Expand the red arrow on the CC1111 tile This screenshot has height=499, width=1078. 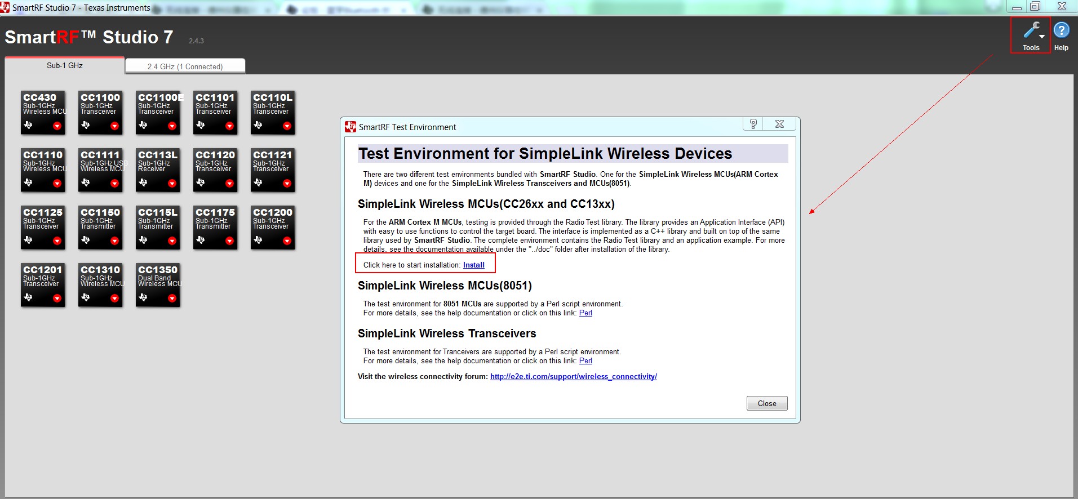[114, 184]
